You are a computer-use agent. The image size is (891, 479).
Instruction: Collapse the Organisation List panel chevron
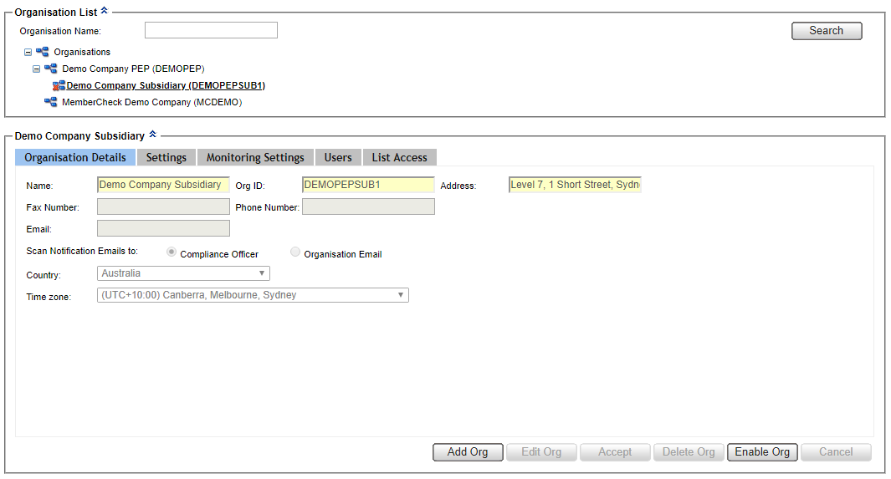click(x=104, y=10)
